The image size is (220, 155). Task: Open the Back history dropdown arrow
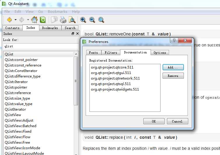tap(15, 20)
